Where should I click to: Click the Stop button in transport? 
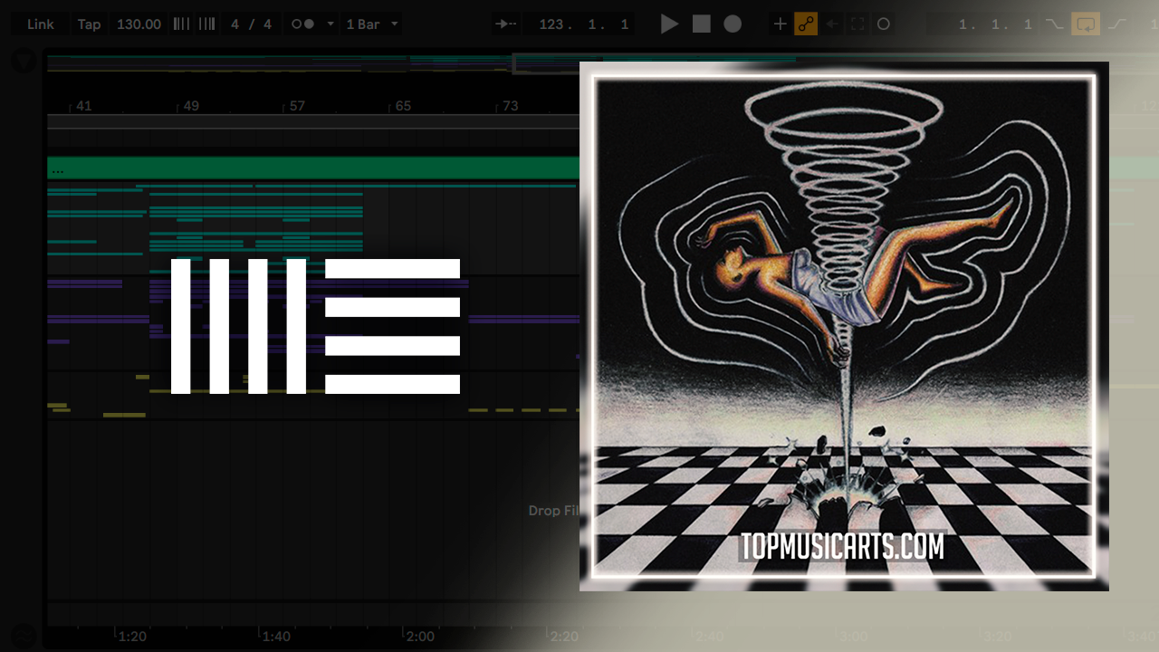(702, 24)
